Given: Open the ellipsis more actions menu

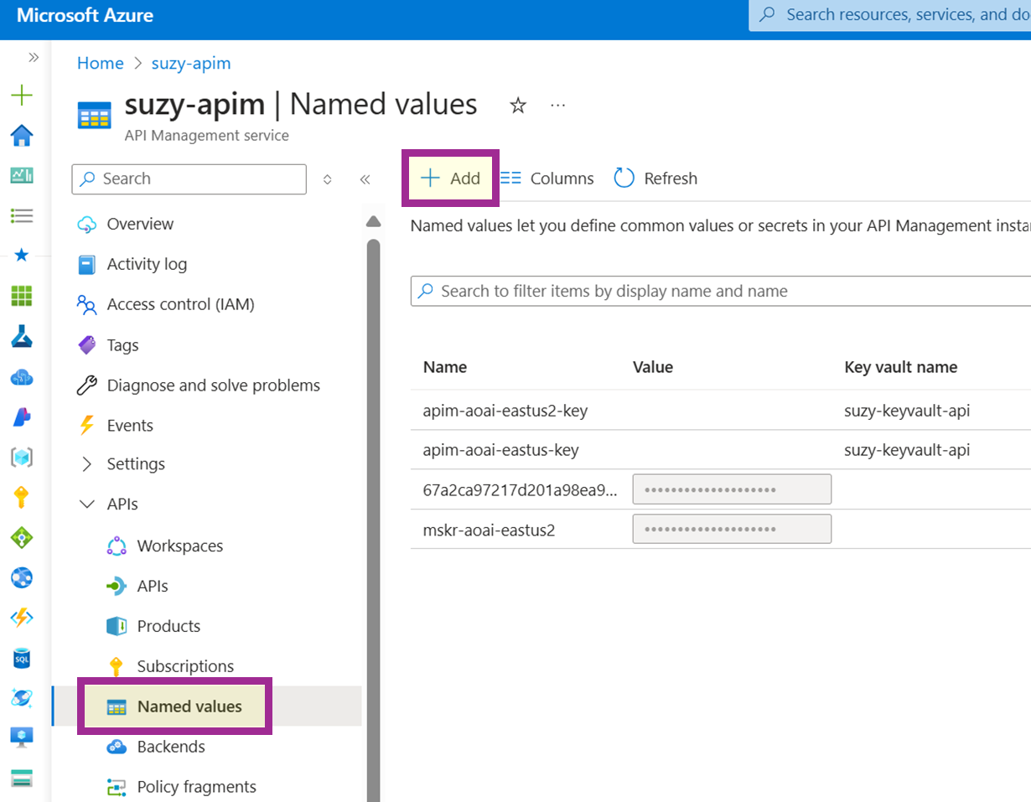Looking at the screenshot, I should tap(558, 106).
